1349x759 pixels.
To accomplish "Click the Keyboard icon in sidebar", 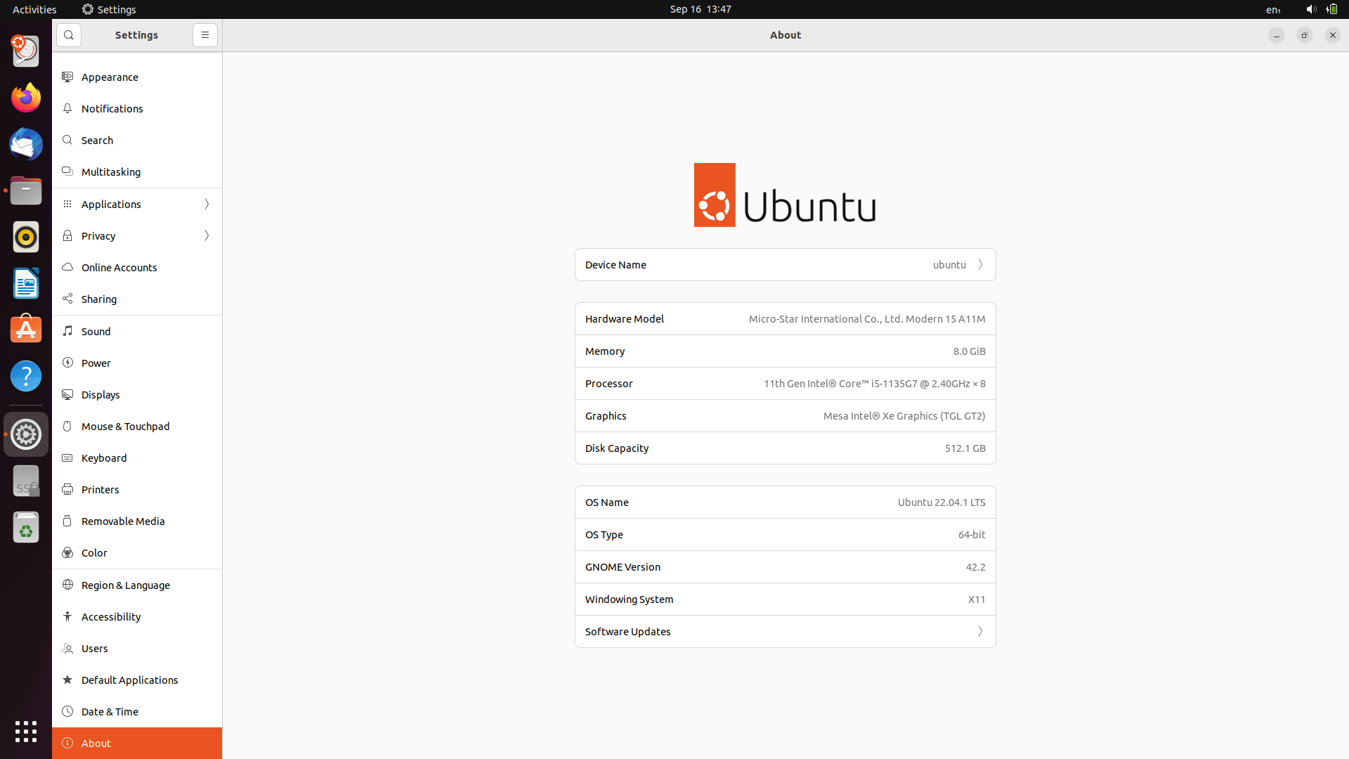I will coord(67,458).
